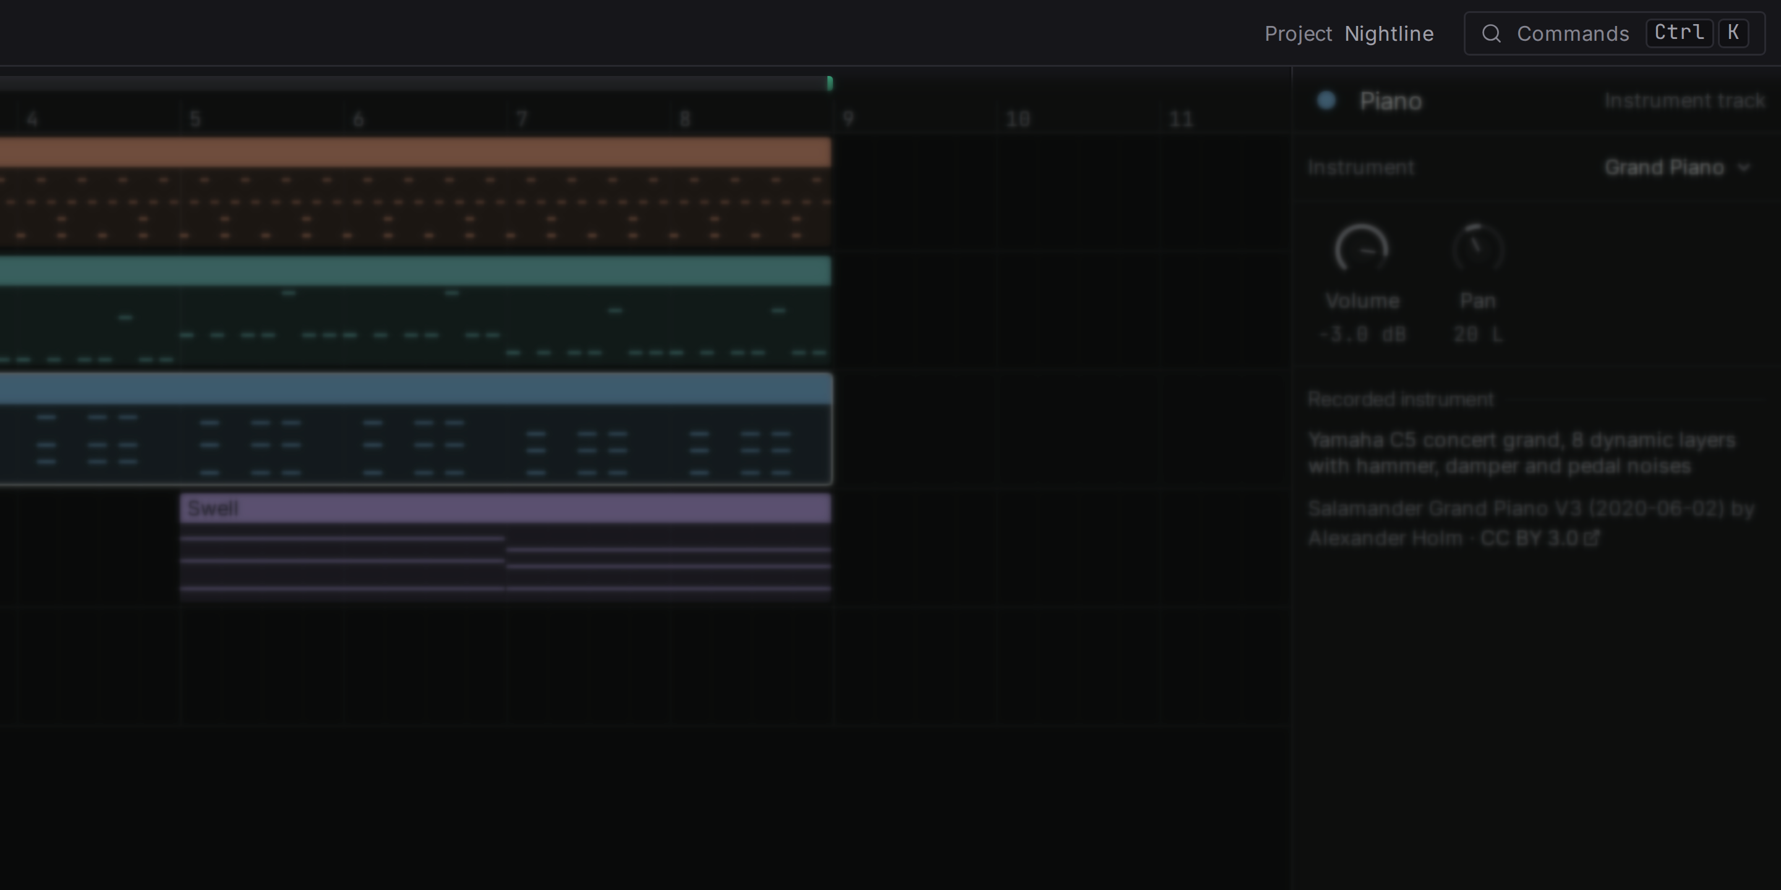This screenshot has width=1781, height=890.
Task: Click the Nightline project name
Action: tap(1389, 33)
